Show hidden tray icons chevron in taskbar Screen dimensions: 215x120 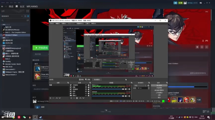(x=177, y=117)
